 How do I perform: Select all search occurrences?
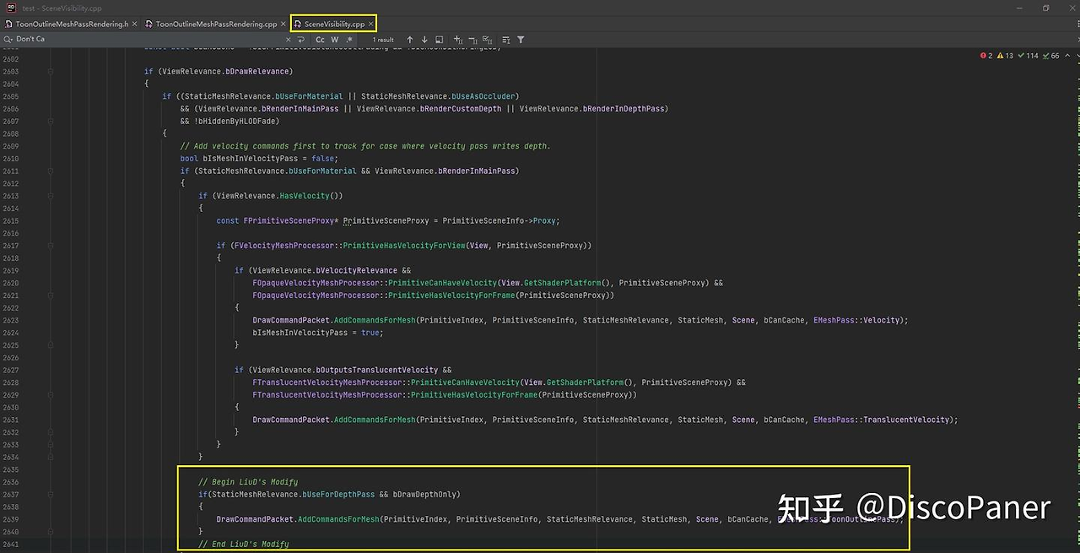pos(488,39)
